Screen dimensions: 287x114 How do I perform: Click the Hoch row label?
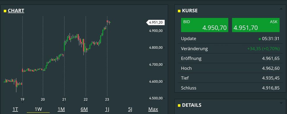[186, 68]
